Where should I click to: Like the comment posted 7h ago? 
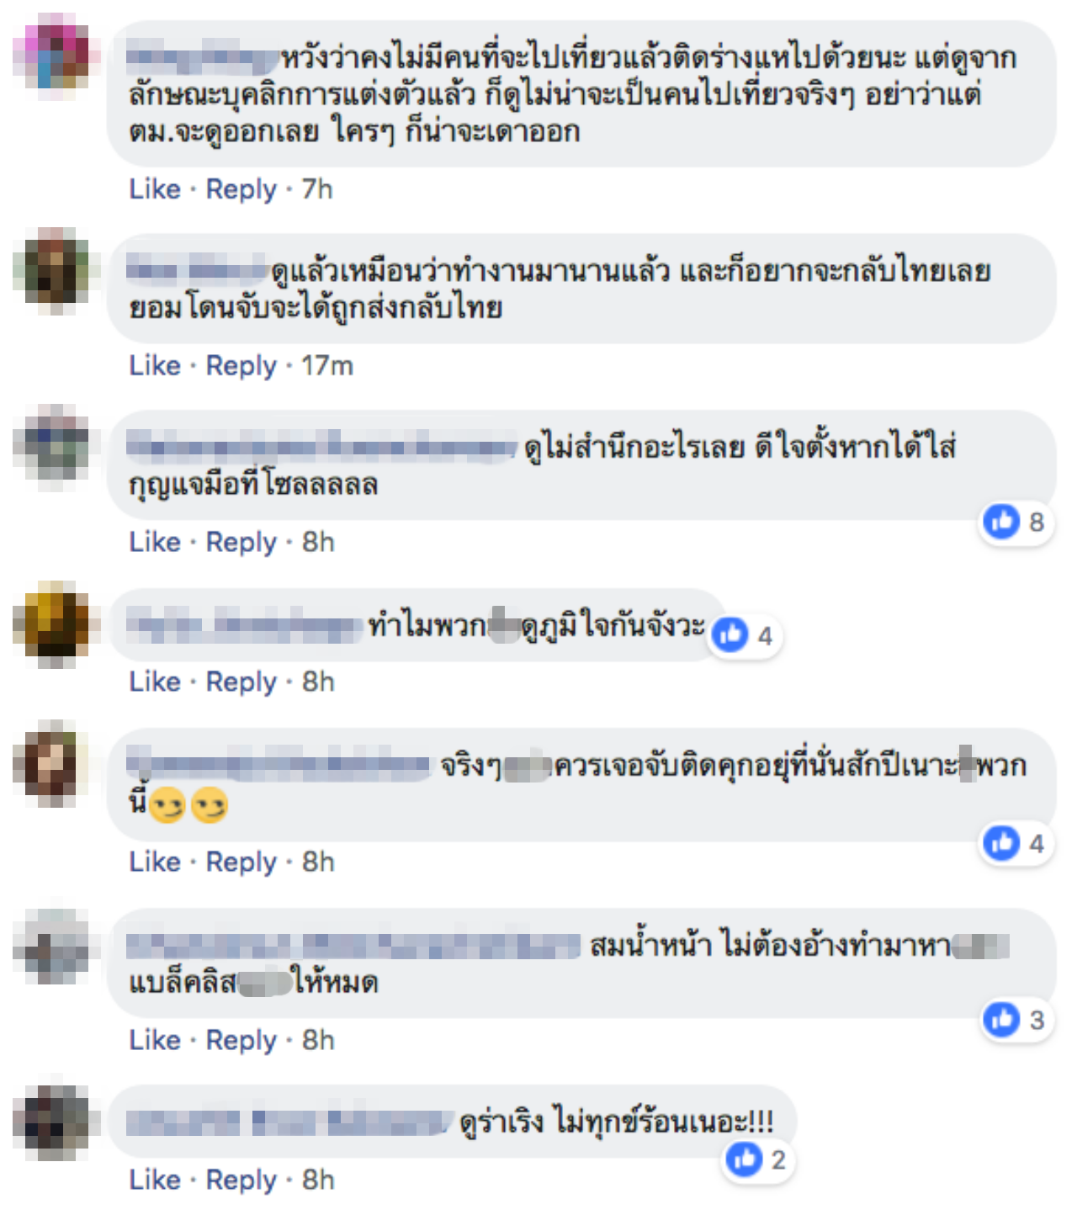155,189
